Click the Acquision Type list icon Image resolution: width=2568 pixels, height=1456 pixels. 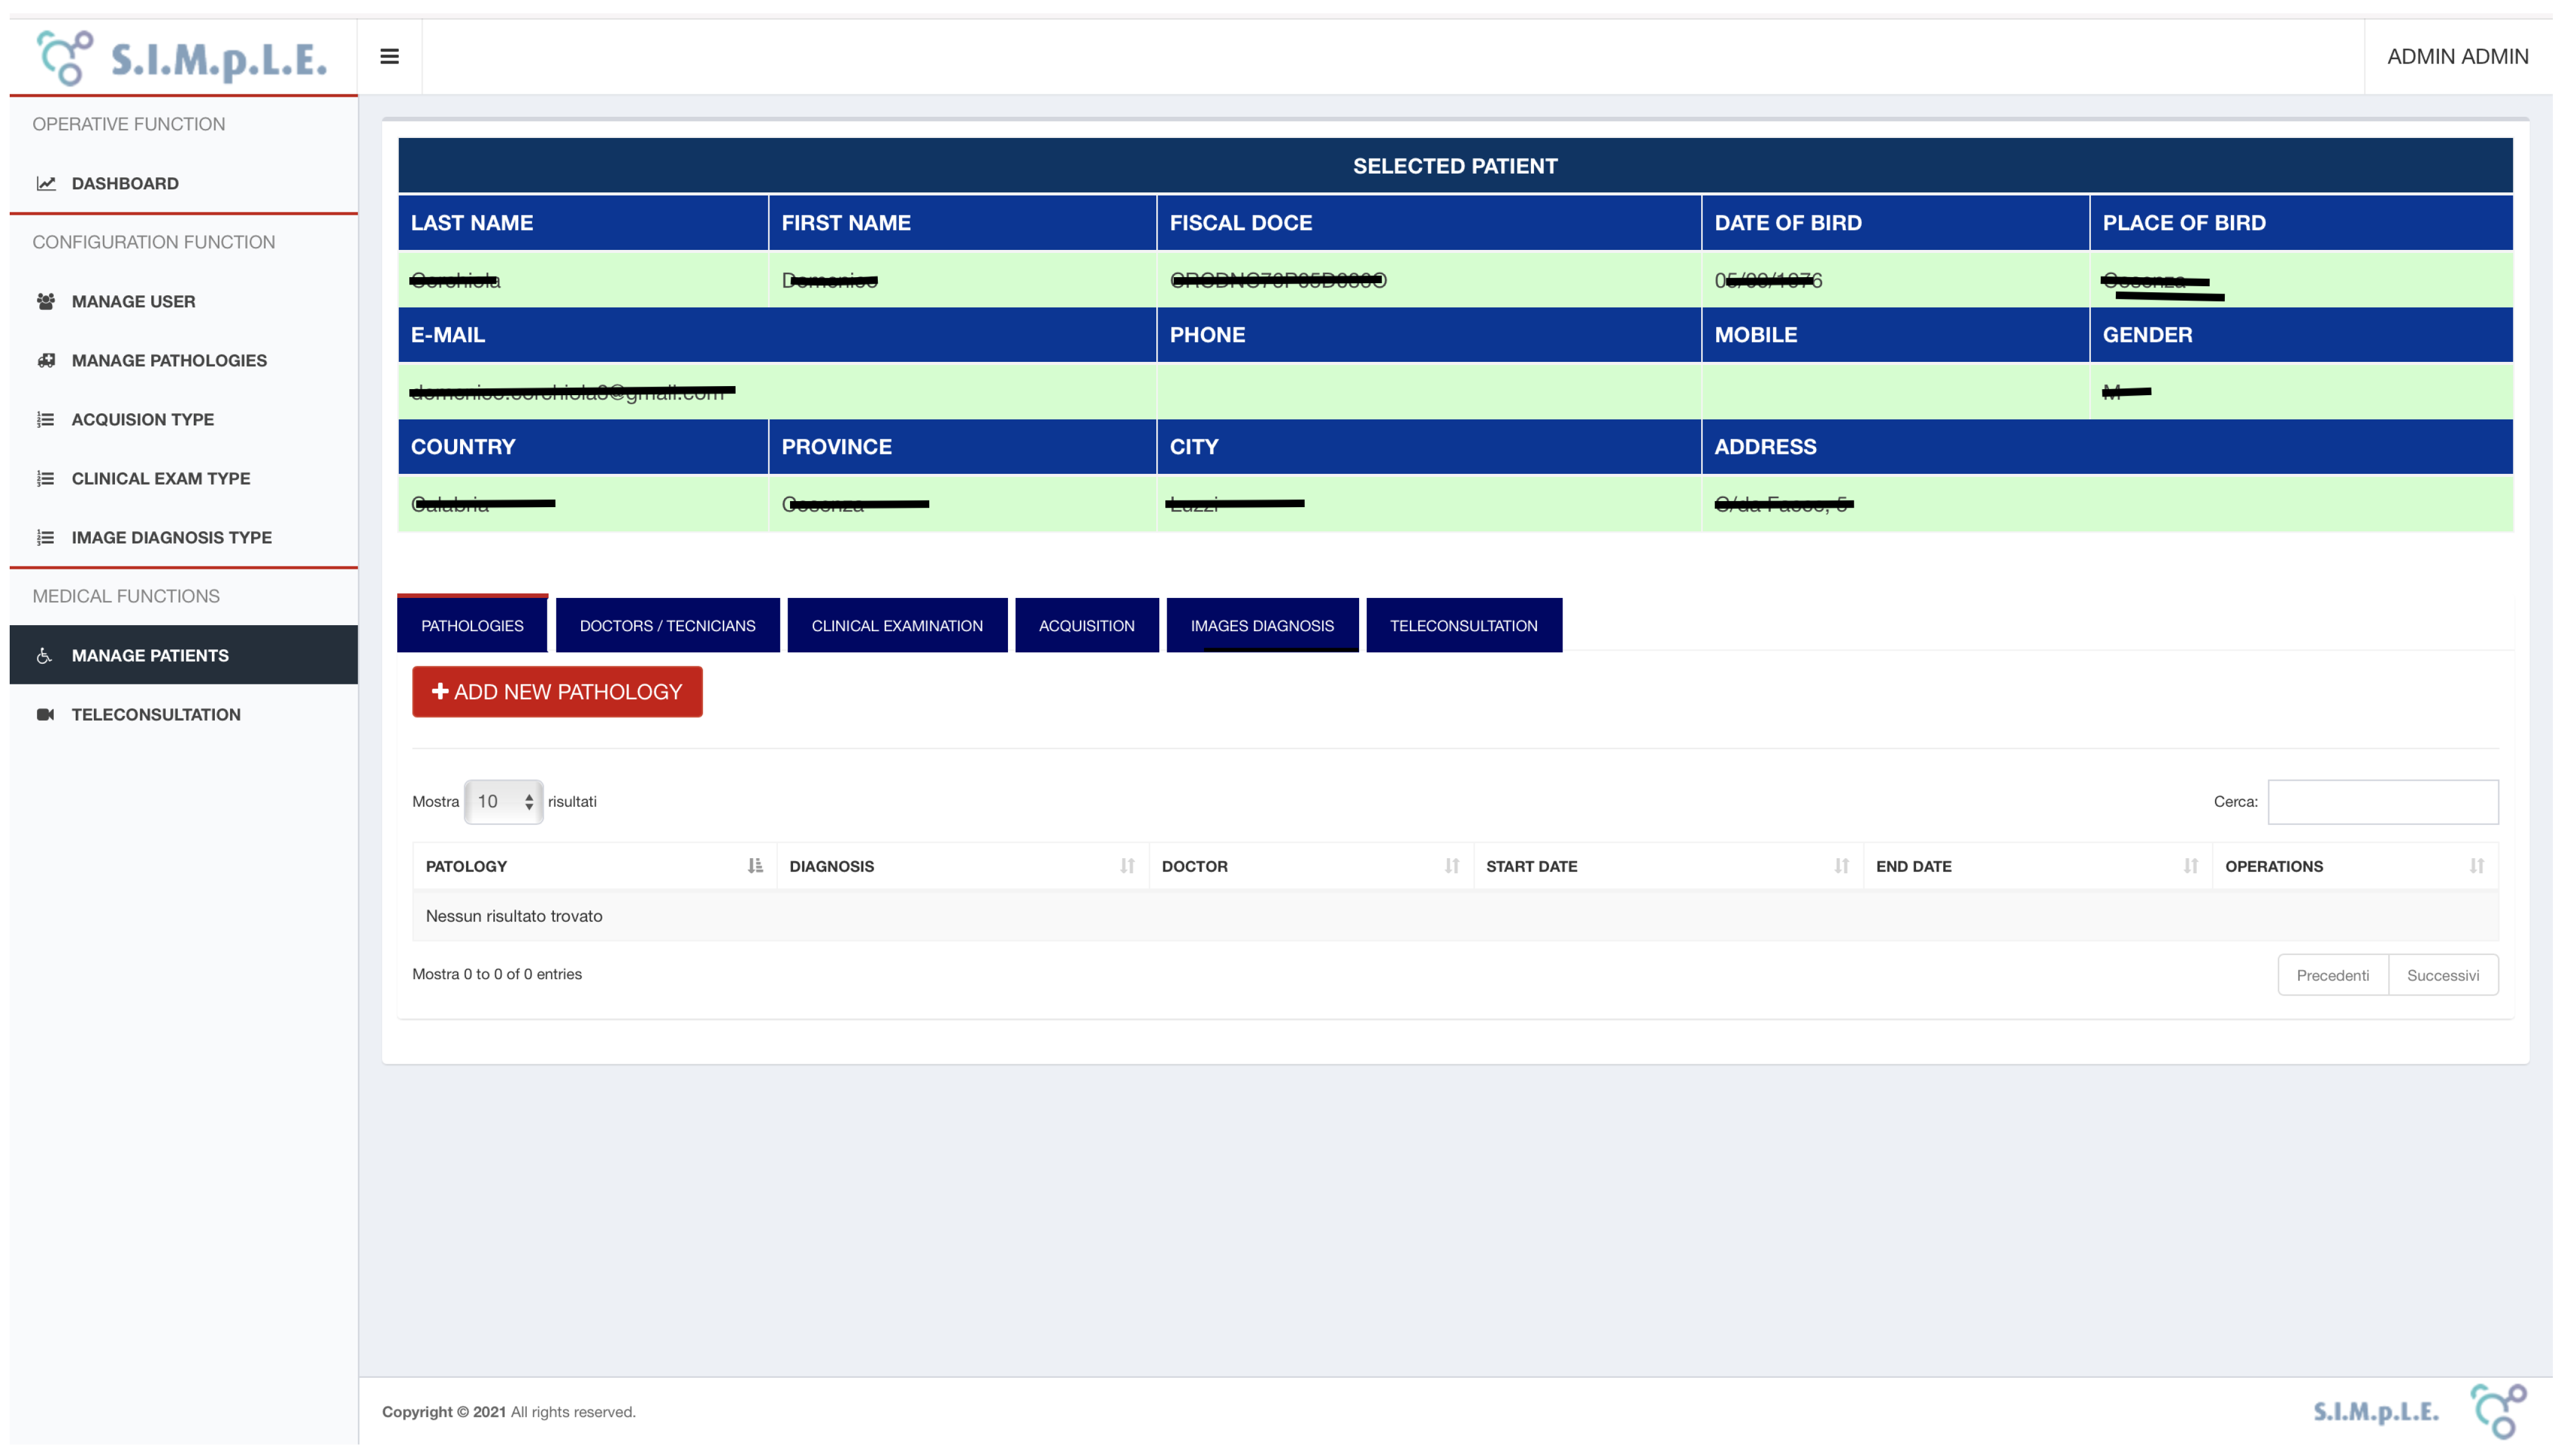point(46,419)
